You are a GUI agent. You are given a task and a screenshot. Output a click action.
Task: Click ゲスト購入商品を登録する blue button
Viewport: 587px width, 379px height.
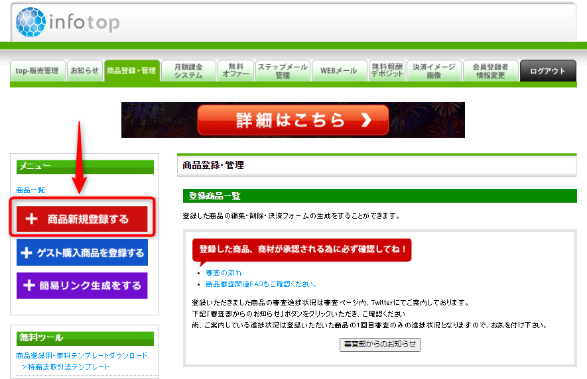click(82, 253)
